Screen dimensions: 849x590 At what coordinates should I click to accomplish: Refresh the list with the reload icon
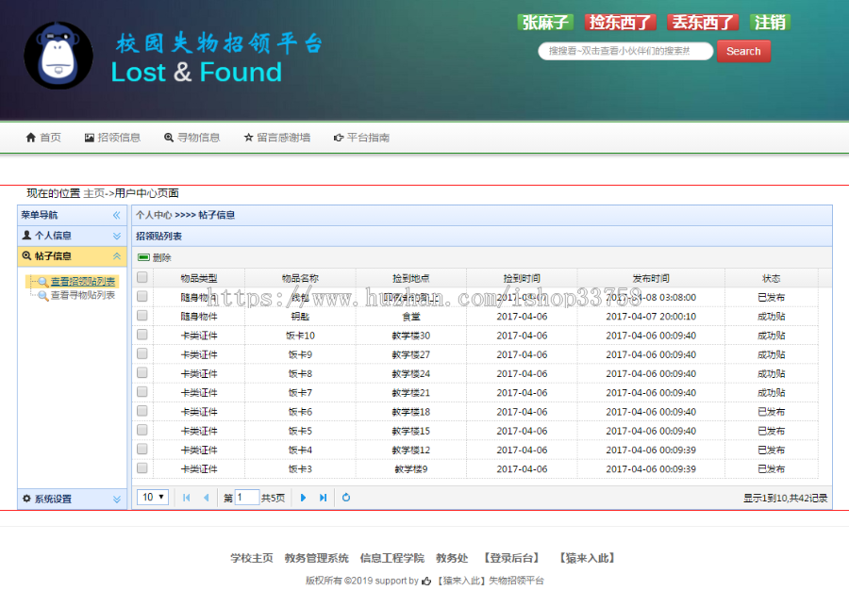(x=346, y=497)
